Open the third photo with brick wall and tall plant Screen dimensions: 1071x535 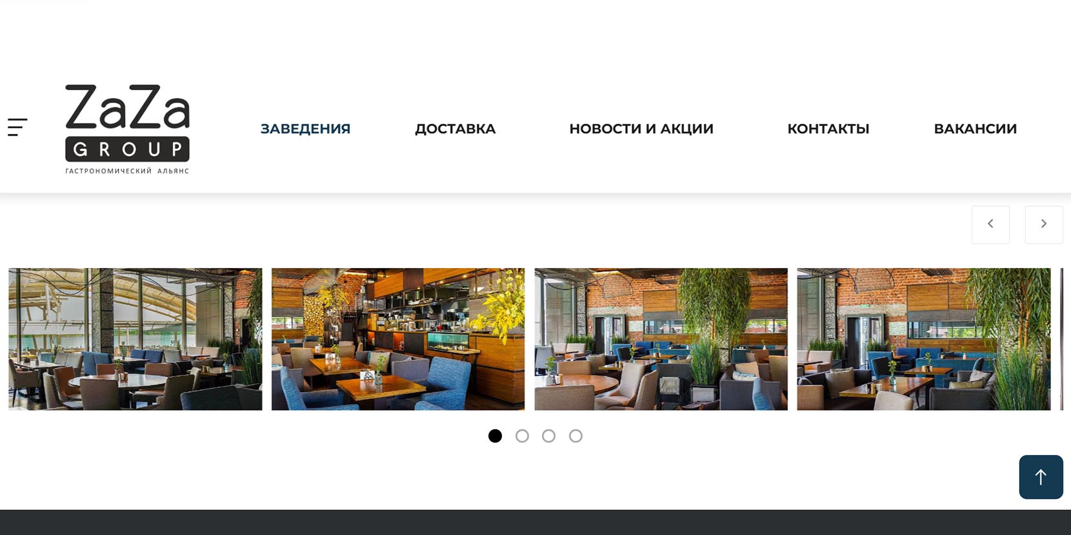(661, 339)
